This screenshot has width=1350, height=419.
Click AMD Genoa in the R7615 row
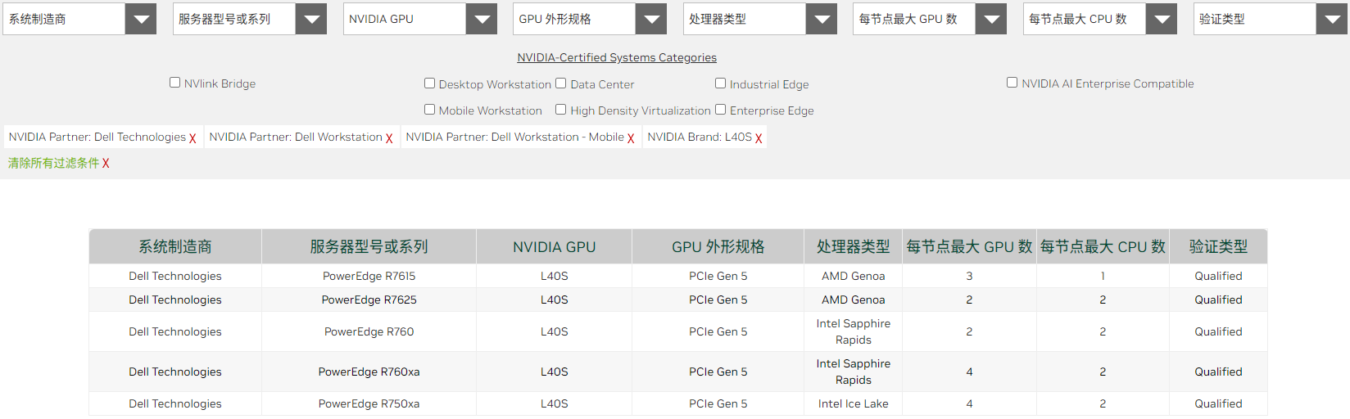point(854,276)
